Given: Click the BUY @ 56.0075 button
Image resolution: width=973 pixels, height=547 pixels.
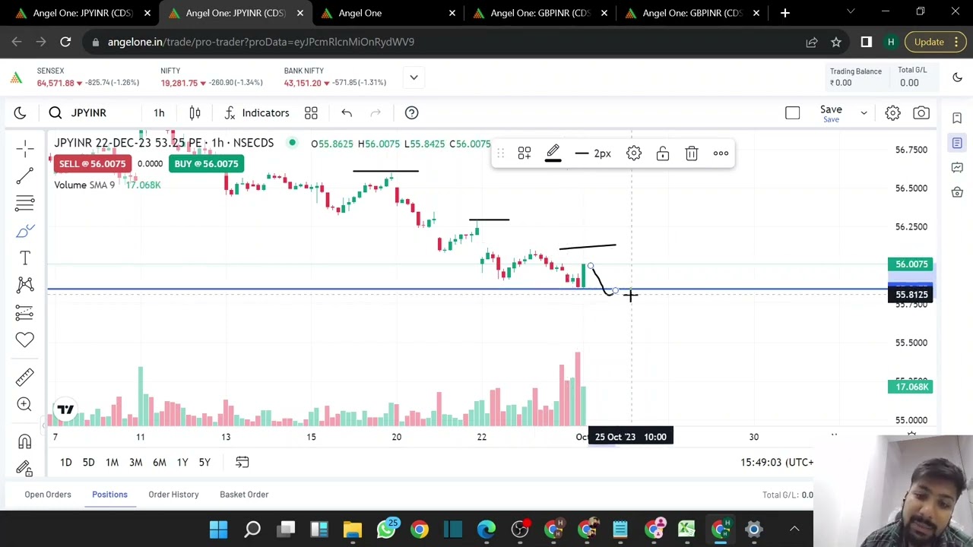Looking at the screenshot, I should 206,163.
